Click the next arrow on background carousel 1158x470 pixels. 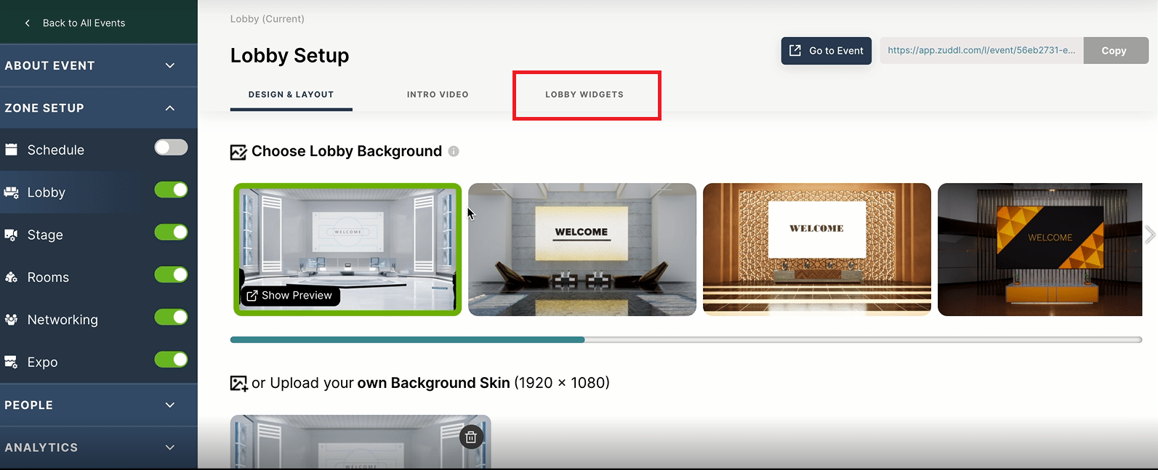point(1149,235)
